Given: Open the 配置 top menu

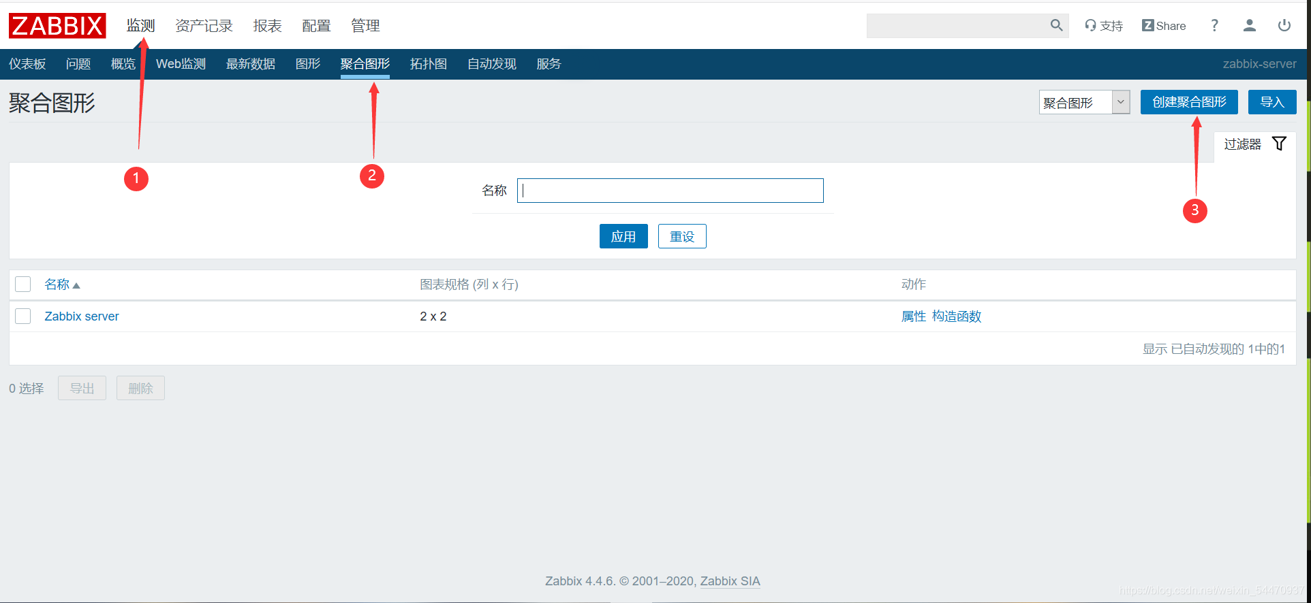Looking at the screenshot, I should click(316, 26).
